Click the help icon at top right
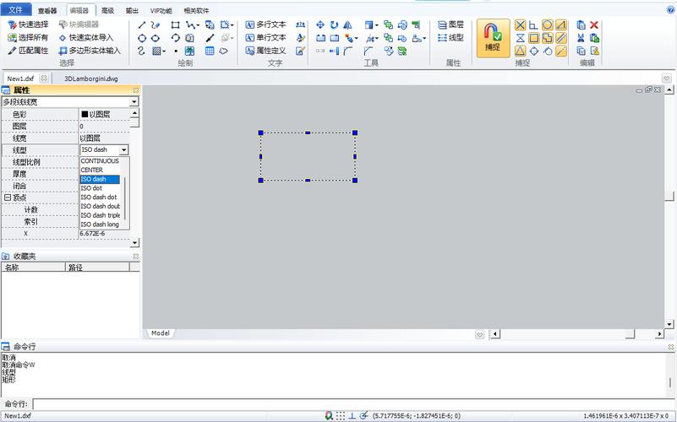Image resolution: width=677 pixels, height=422 pixels. click(x=671, y=9)
